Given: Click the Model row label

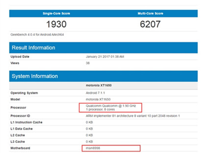Looking at the screenshot, I should coord(15,99).
